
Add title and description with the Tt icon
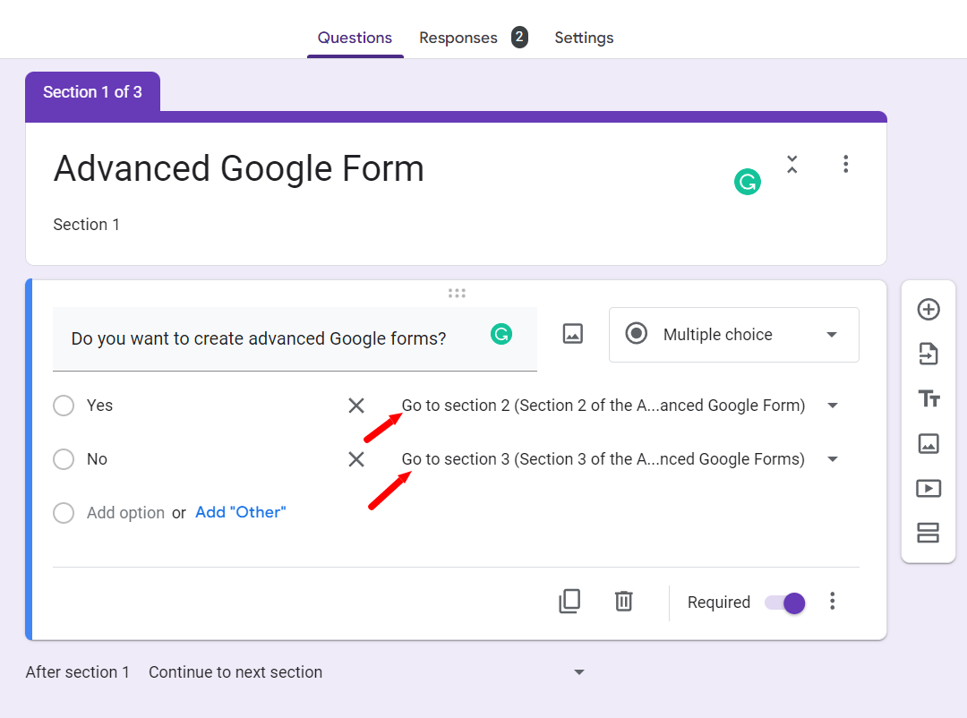tap(928, 398)
